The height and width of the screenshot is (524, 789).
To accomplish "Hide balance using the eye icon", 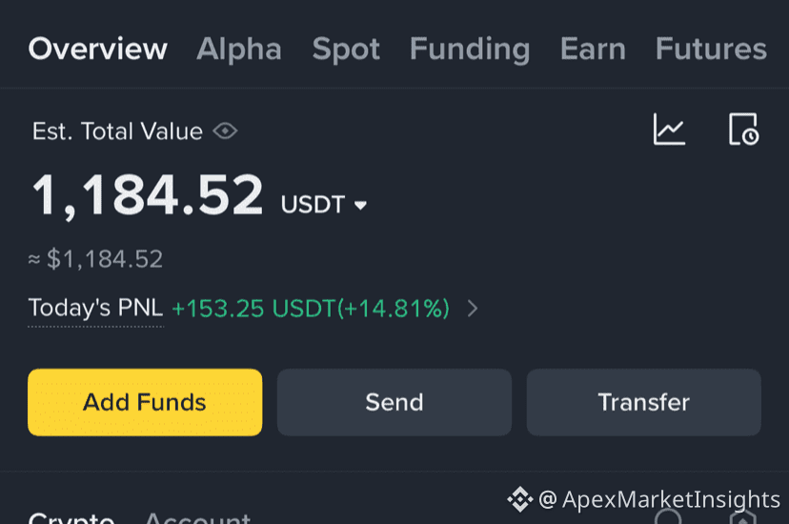I will point(225,131).
